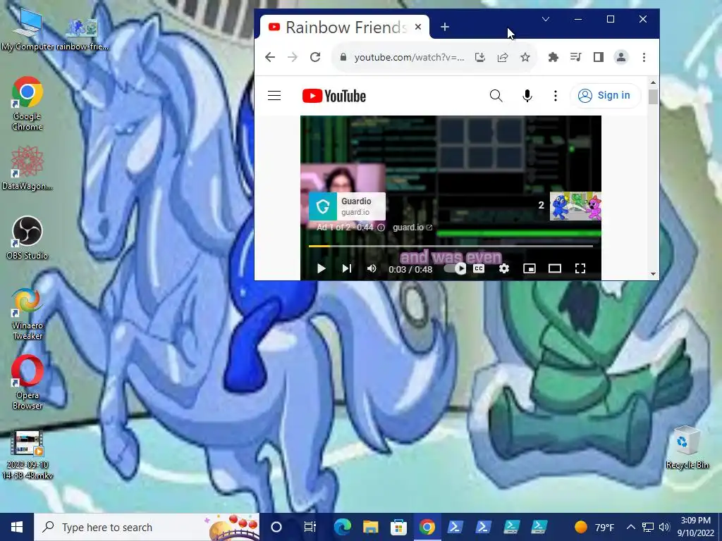Open YouTube search
The image size is (722, 541).
[496, 96]
